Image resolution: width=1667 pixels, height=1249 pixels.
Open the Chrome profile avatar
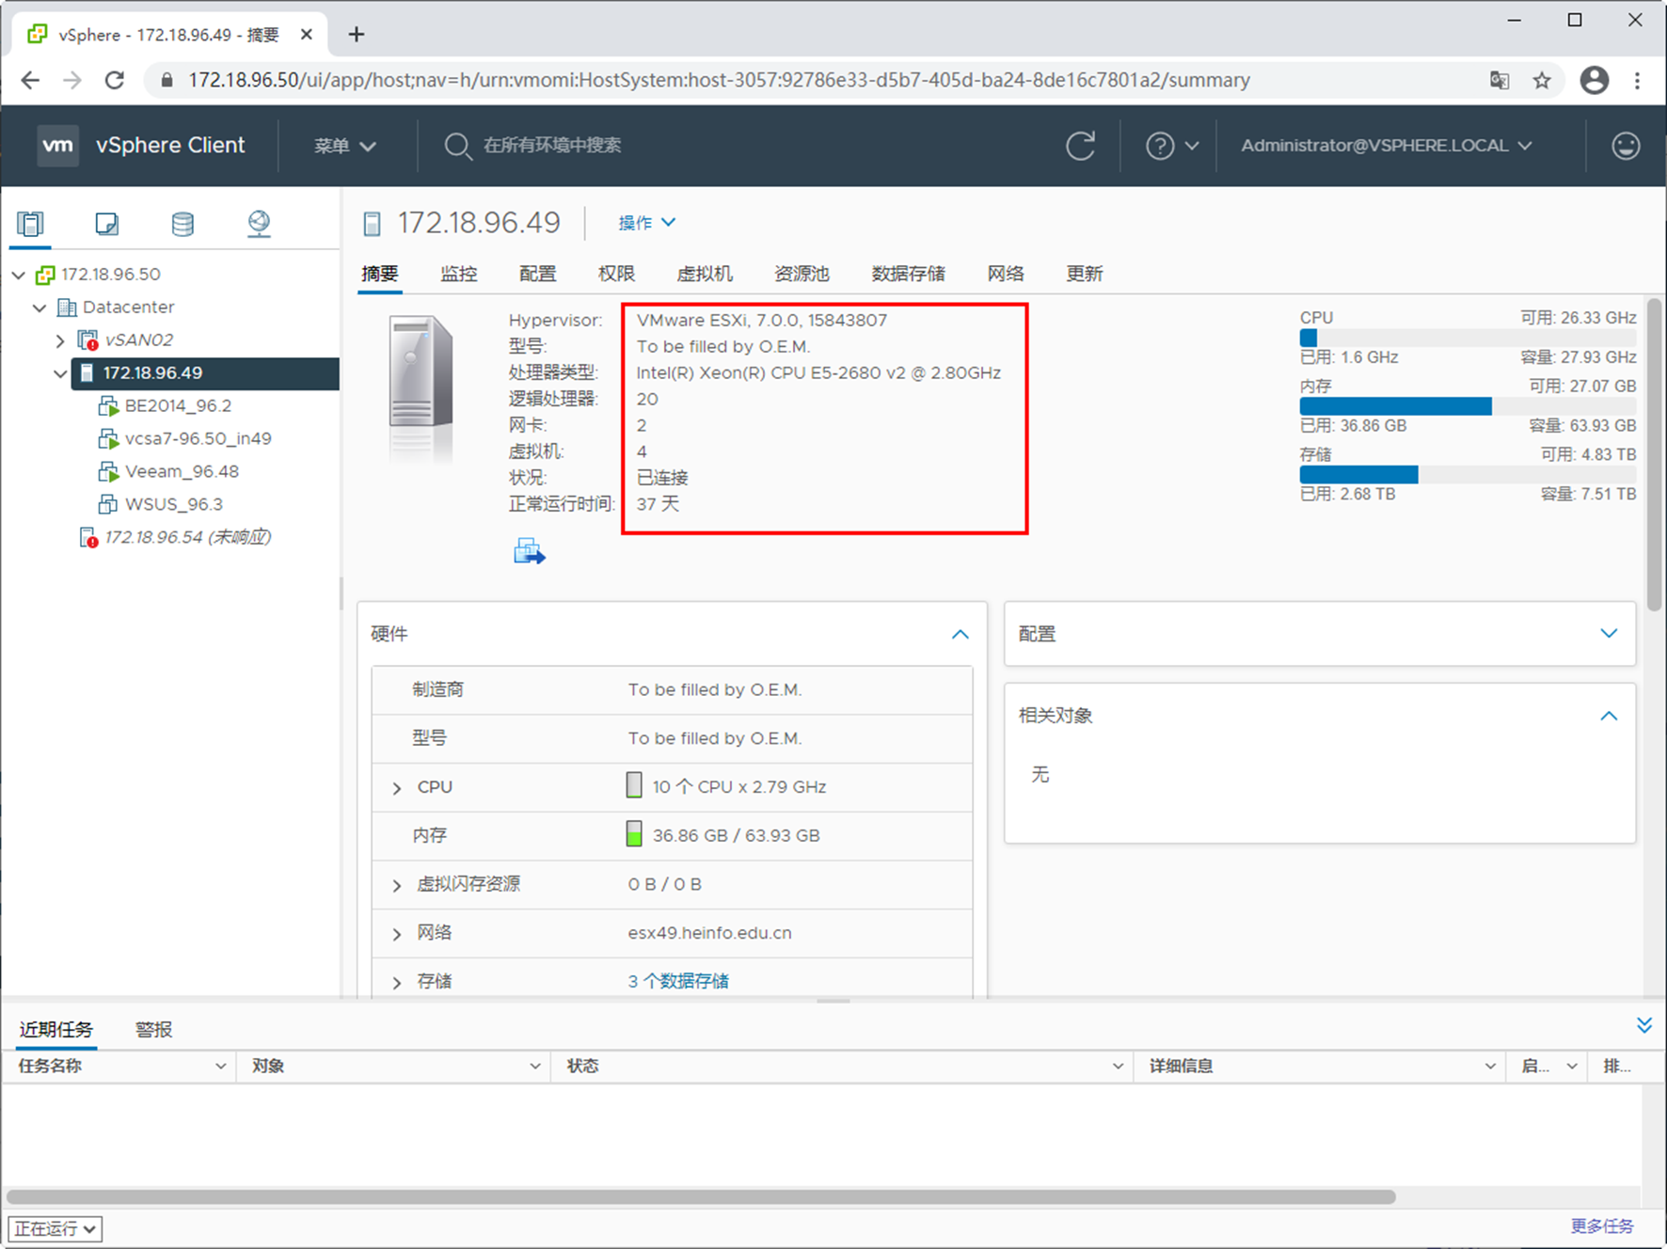pyautogui.click(x=1594, y=80)
